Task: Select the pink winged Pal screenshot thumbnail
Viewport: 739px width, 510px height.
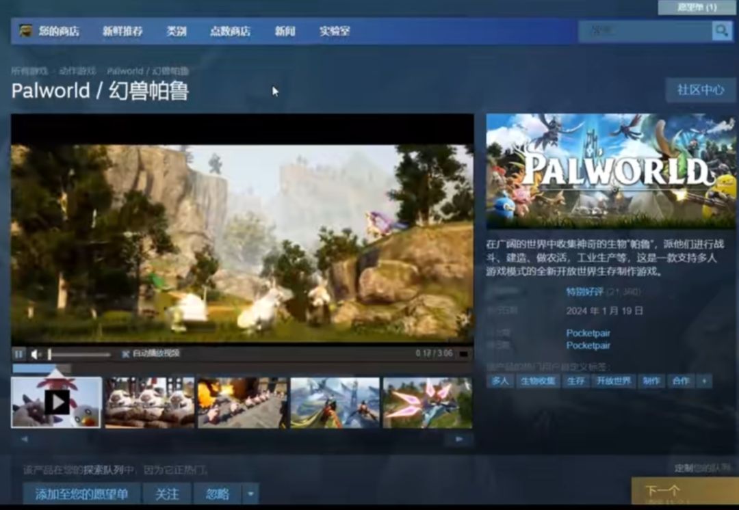Action: [x=428, y=403]
